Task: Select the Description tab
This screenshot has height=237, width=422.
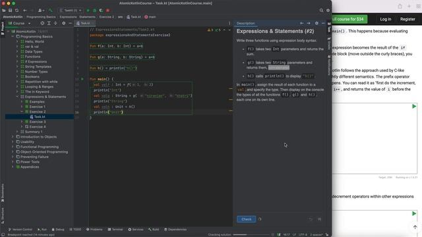Action: point(246,24)
